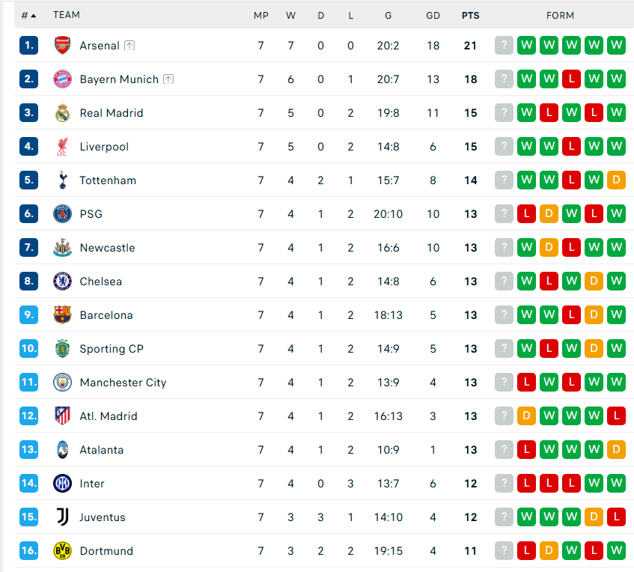
Task: Open the Liverpool team link
Action: pyautogui.click(x=104, y=147)
